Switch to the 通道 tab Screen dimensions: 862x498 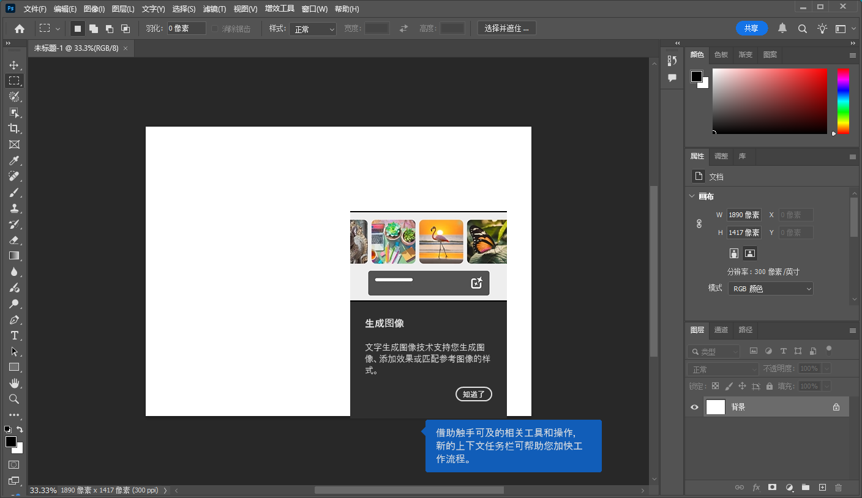click(x=721, y=330)
